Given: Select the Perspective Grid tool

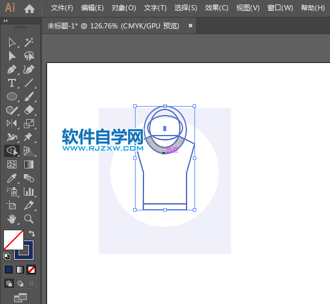Looking at the screenshot, I should tap(29, 151).
